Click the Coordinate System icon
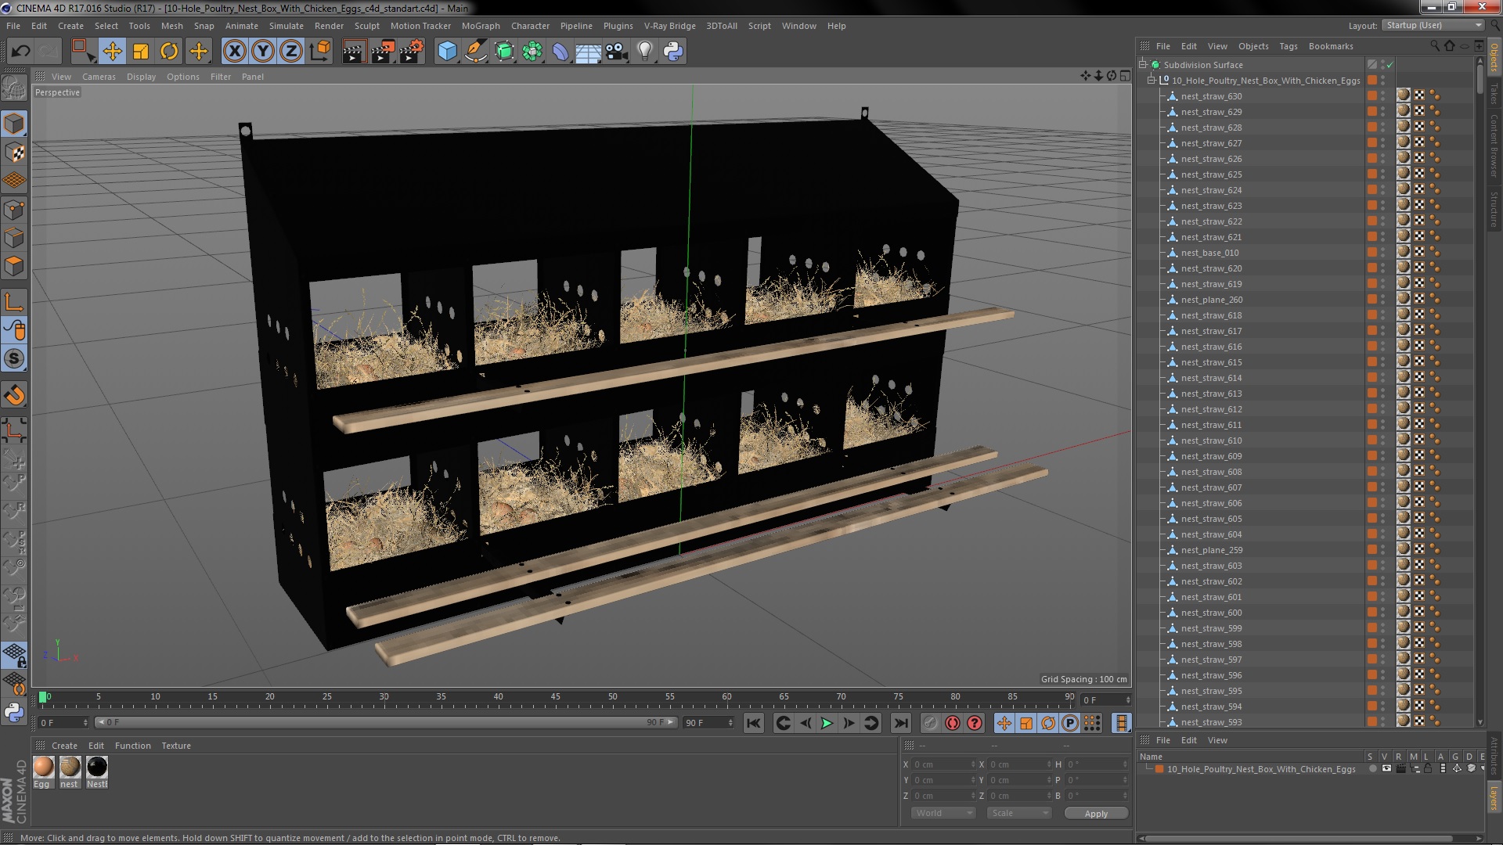 pos(320,52)
